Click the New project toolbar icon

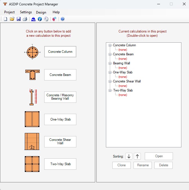[x=6, y=19]
